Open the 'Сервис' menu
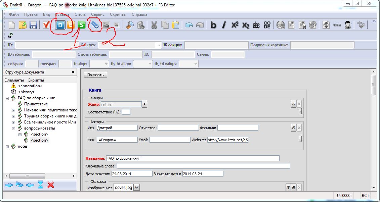The width and height of the screenshot is (380, 202). (97, 14)
